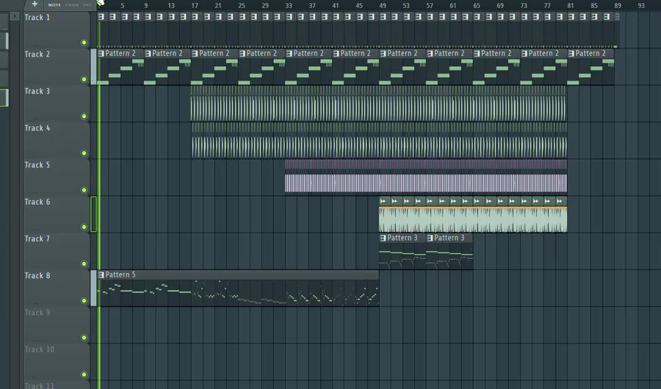Jump to bar 65 on the ruler
The height and width of the screenshot is (389, 661).
pos(477,5)
